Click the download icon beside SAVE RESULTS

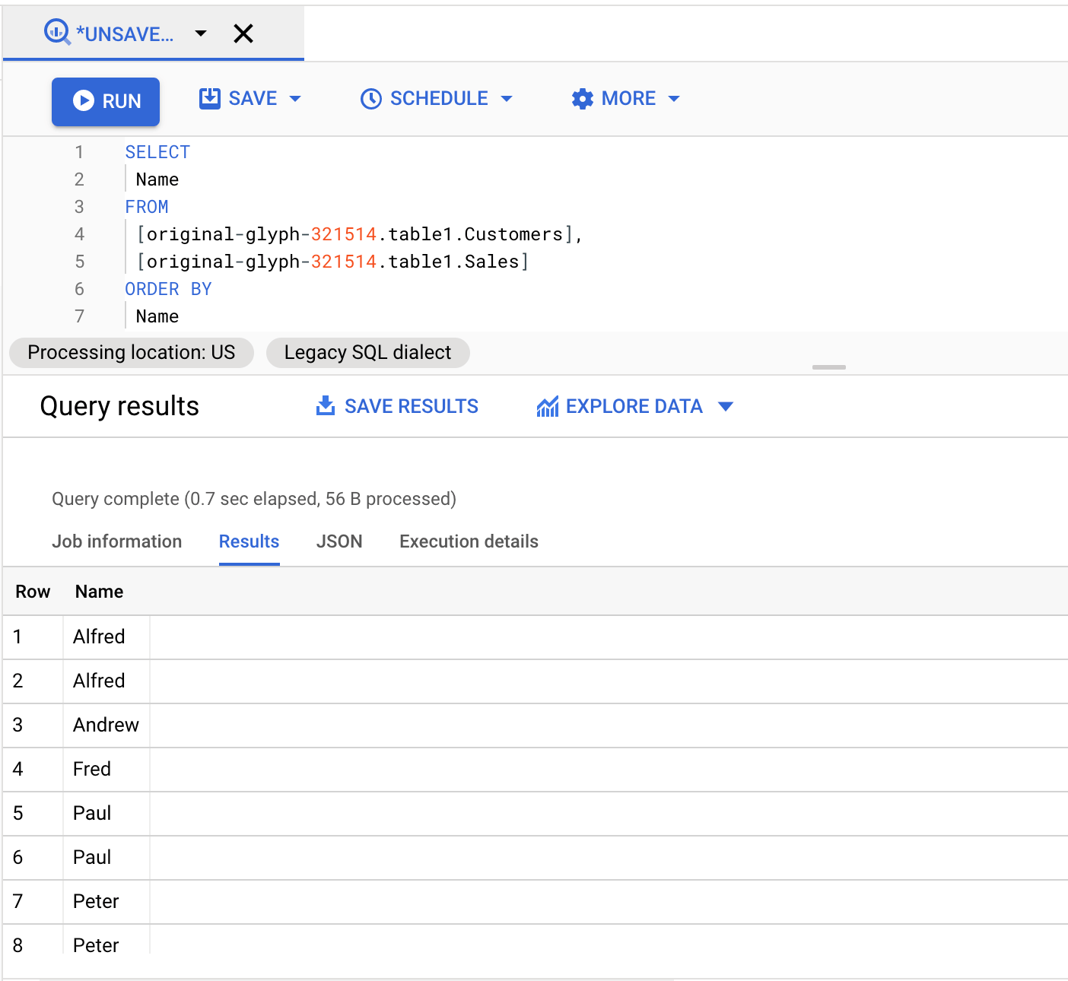pos(326,405)
